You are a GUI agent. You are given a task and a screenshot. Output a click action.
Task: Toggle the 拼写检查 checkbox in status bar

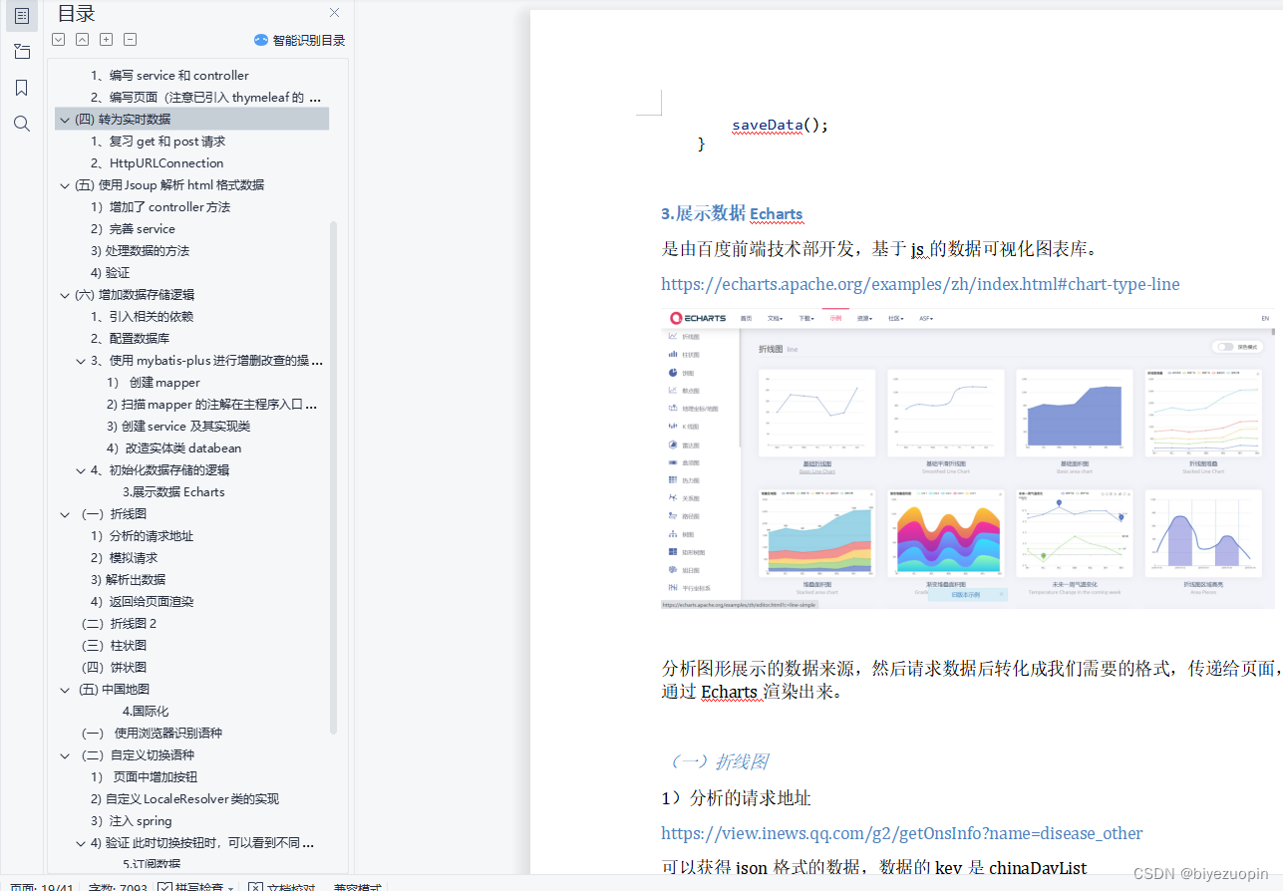point(164,887)
